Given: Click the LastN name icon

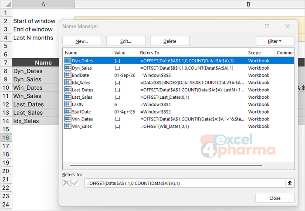Looking at the screenshot, I should pyautogui.click(x=68, y=104).
